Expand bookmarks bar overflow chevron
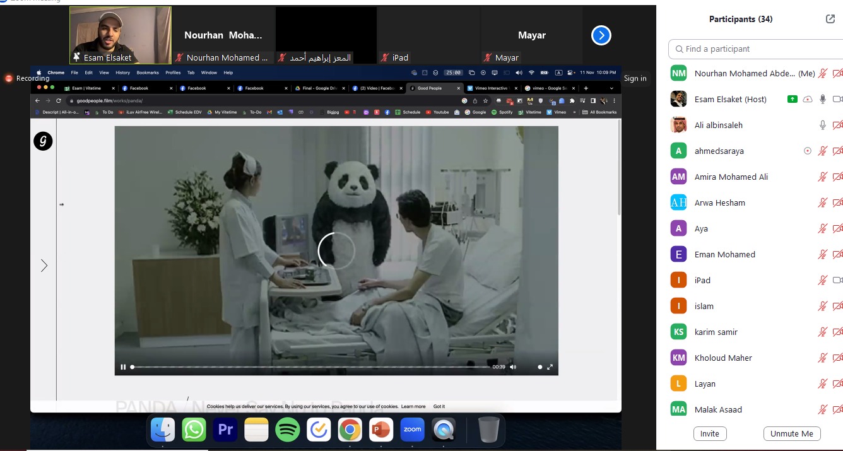Image resolution: width=843 pixels, height=451 pixels. (574, 112)
